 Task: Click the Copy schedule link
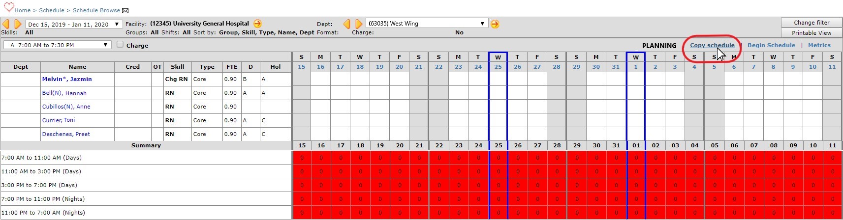(x=712, y=45)
